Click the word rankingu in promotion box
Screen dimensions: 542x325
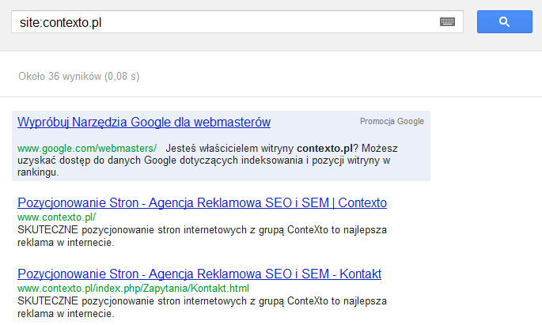coord(38,172)
